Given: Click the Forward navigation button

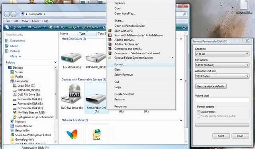Looking at the screenshot, I should 13,14.
